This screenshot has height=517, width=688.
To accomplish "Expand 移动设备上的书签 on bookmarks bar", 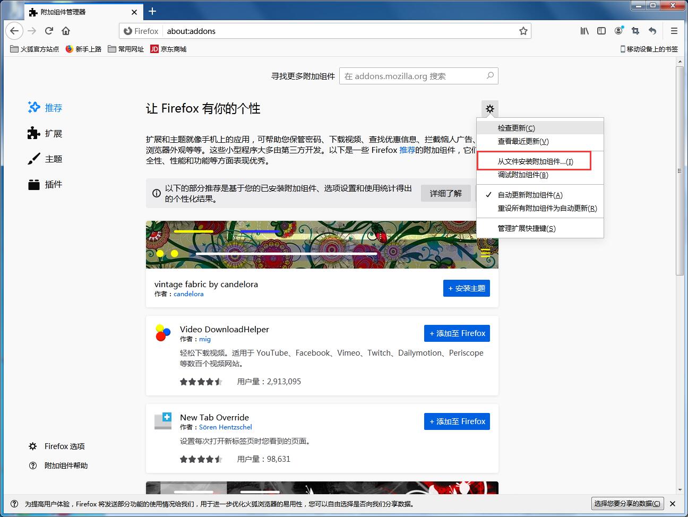I will 649,48.
